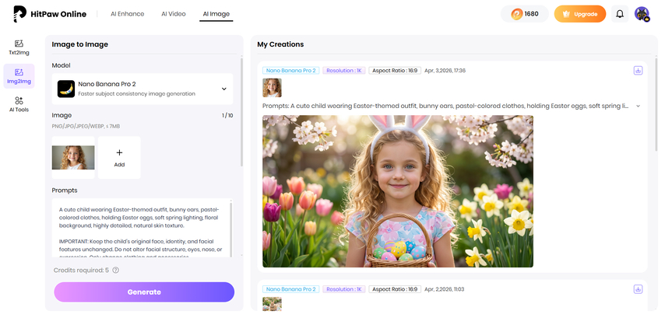
Task: Expand the full prompt text of the creation
Action: 638,106
